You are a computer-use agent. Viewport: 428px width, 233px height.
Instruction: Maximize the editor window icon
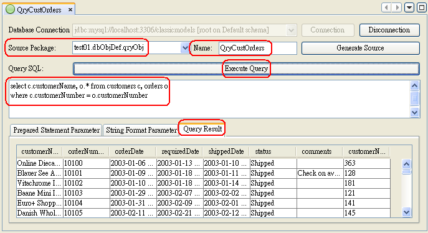(422, 7)
